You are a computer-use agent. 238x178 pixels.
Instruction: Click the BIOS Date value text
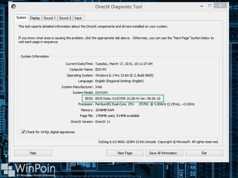128,99
